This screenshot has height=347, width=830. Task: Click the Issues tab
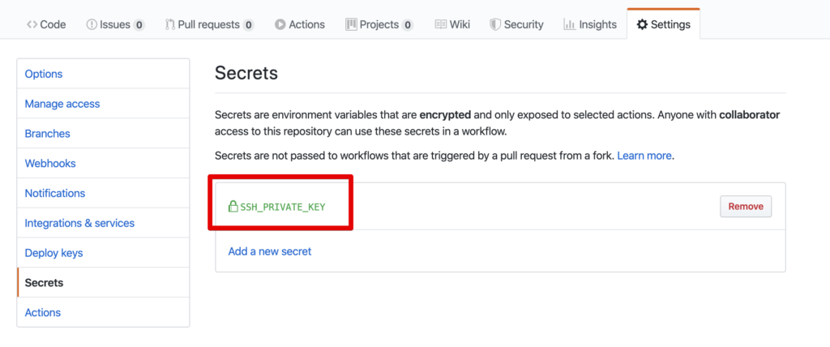[x=115, y=24]
